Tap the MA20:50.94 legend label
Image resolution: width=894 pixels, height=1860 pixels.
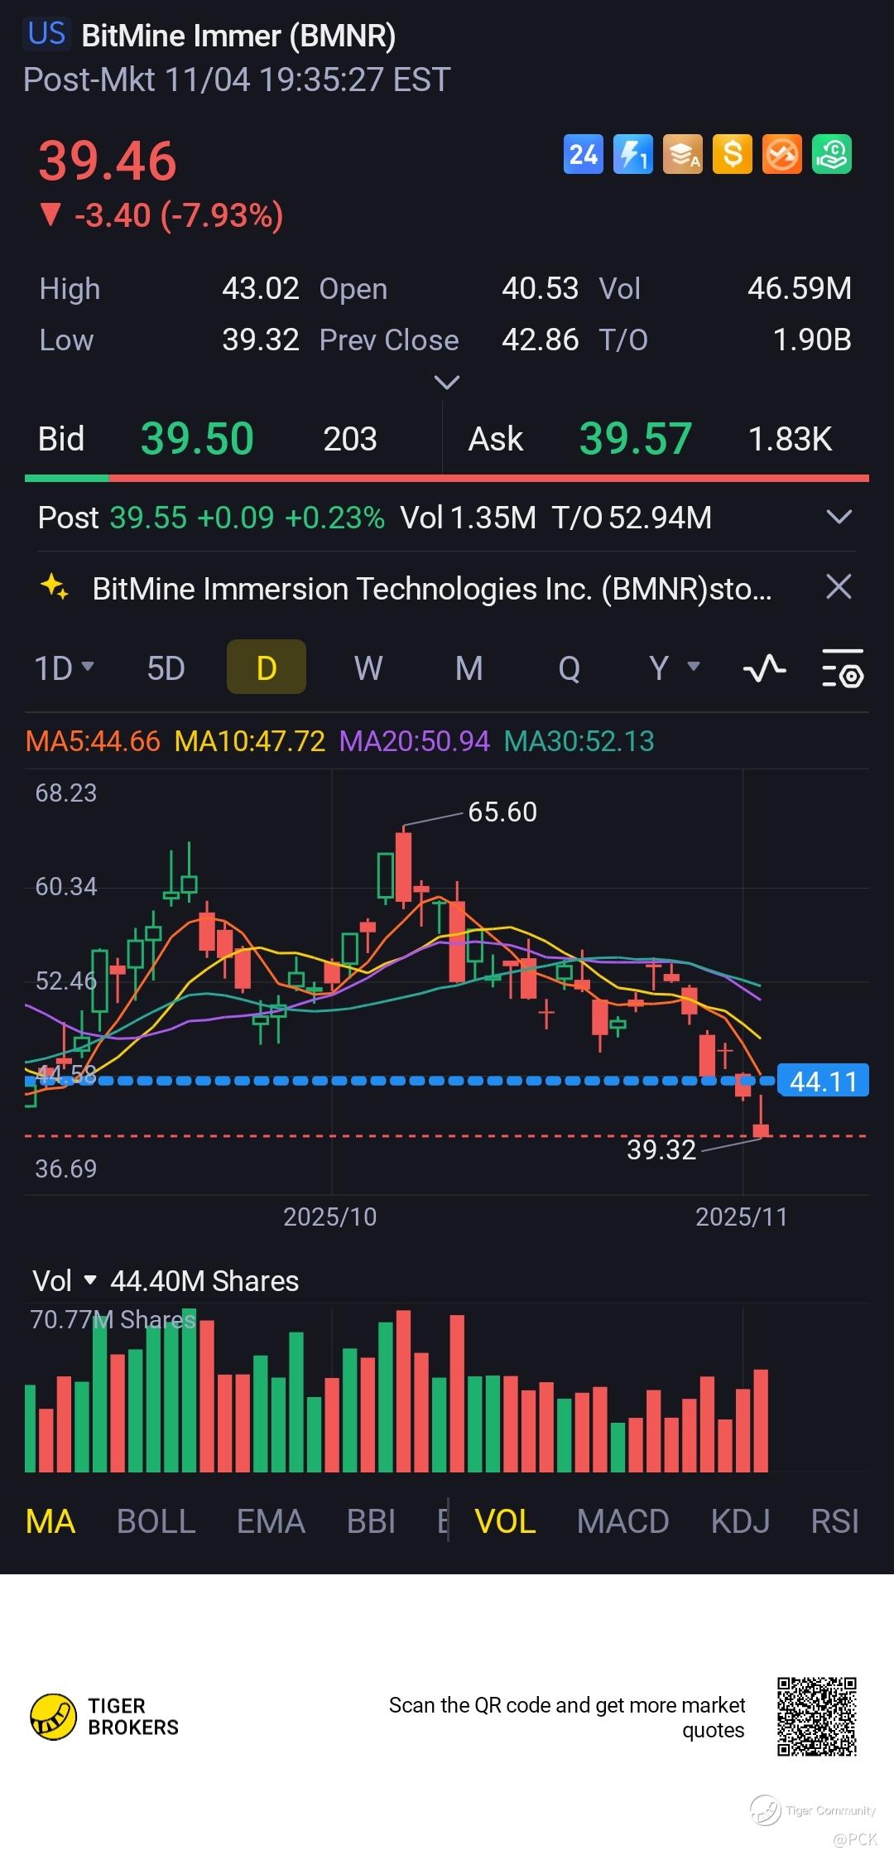pos(415,741)
